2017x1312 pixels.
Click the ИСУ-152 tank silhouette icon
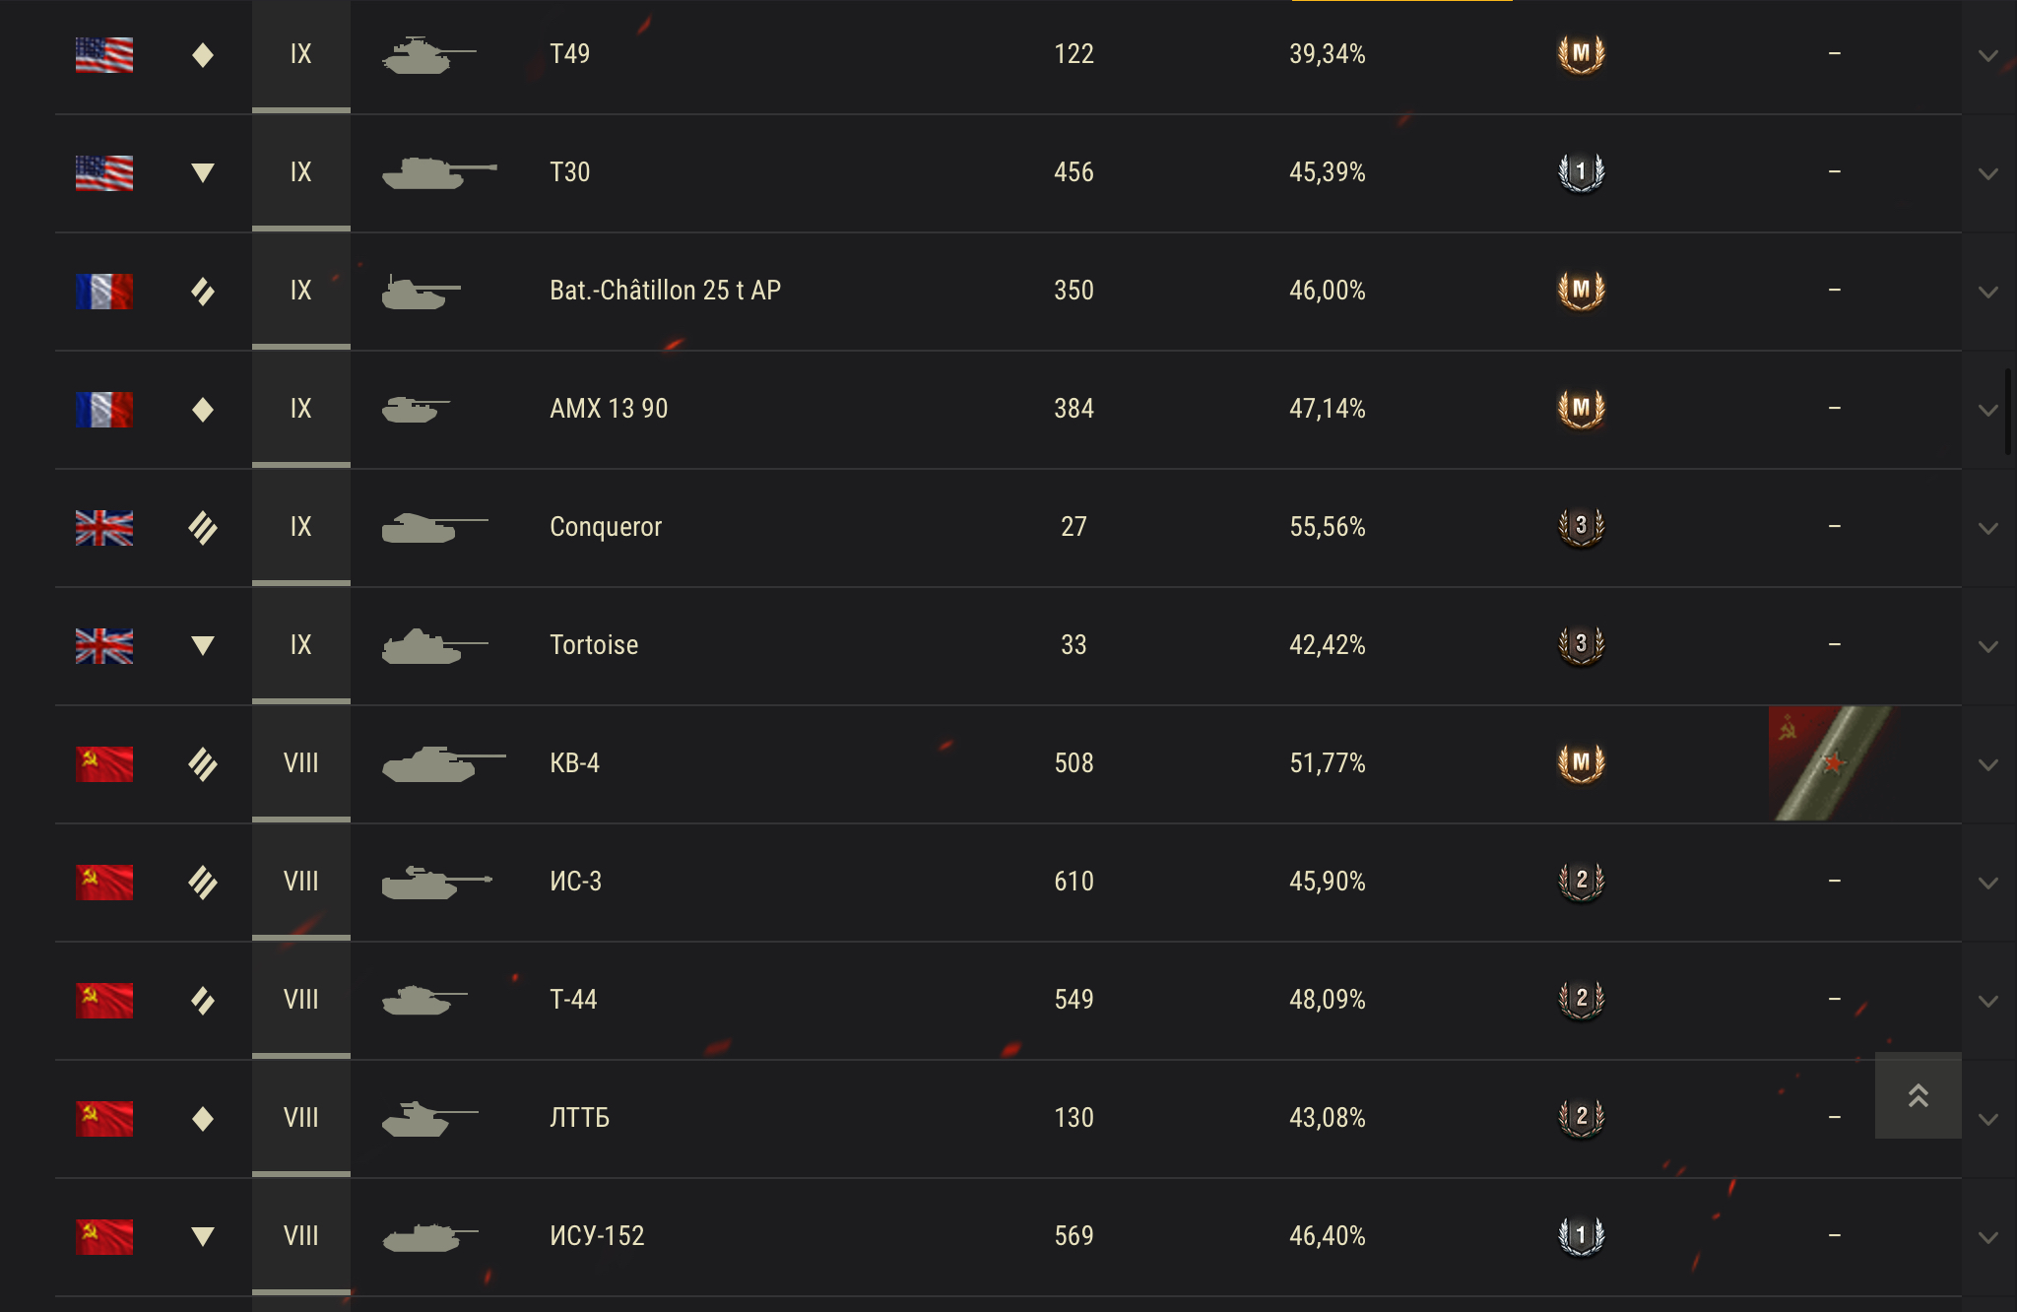430,1236
